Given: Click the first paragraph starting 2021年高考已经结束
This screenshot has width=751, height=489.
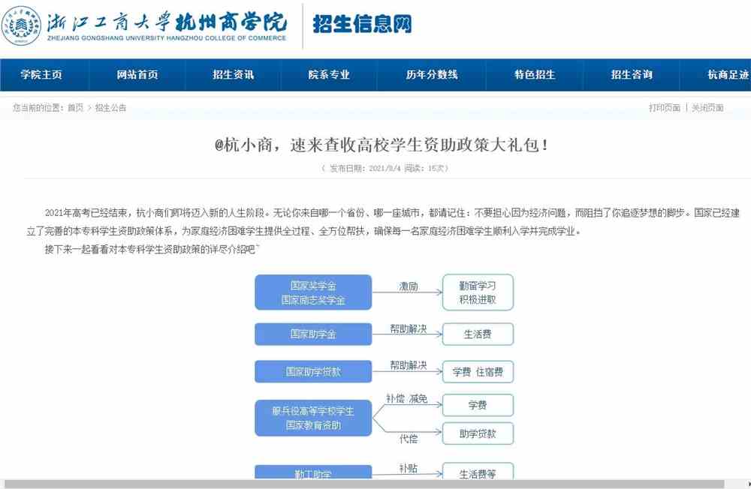Looking at the screenshot, I should [383, 221].
